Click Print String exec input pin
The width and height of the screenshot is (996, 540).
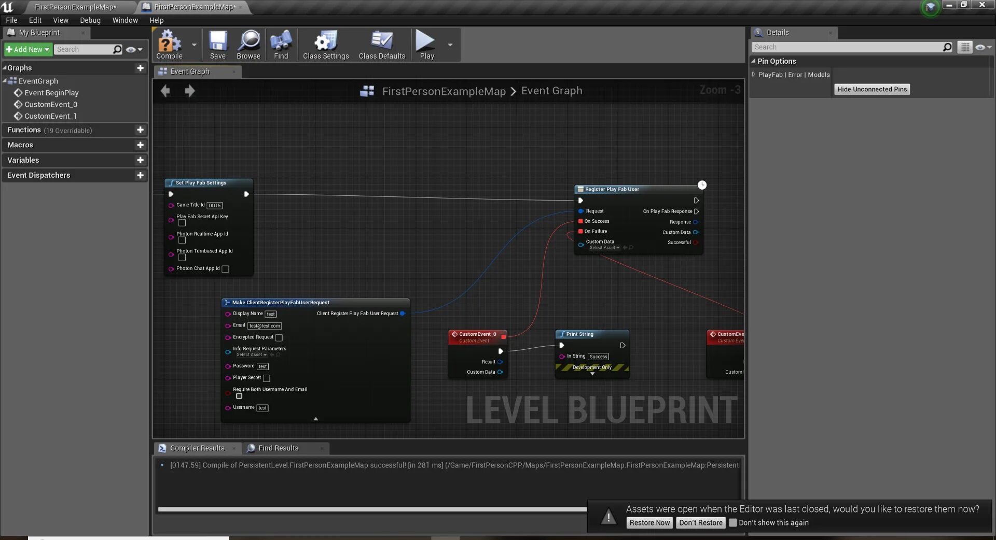tap(561, 346)
